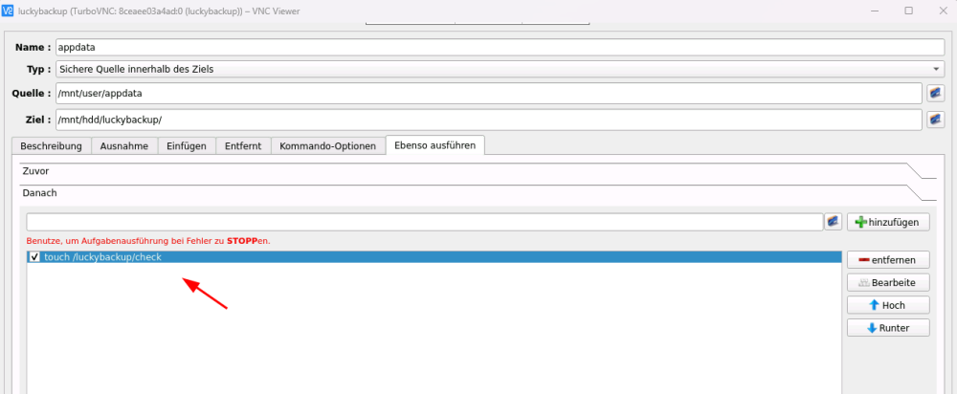957x394 pixels.
Task: Go to the Entfernt tab
Action: (x=243, y=146)
